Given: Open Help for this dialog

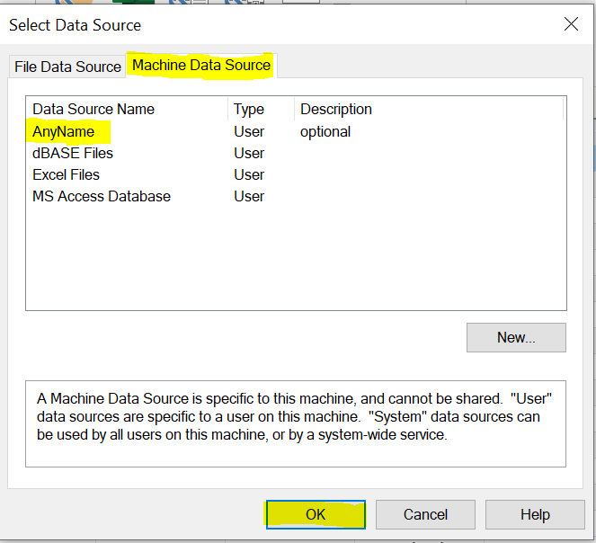Looking at the screenshot, I should tap(535, 514).
